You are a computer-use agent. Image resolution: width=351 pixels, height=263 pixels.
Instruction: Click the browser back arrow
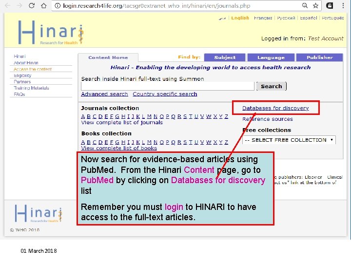click(7, 5)
